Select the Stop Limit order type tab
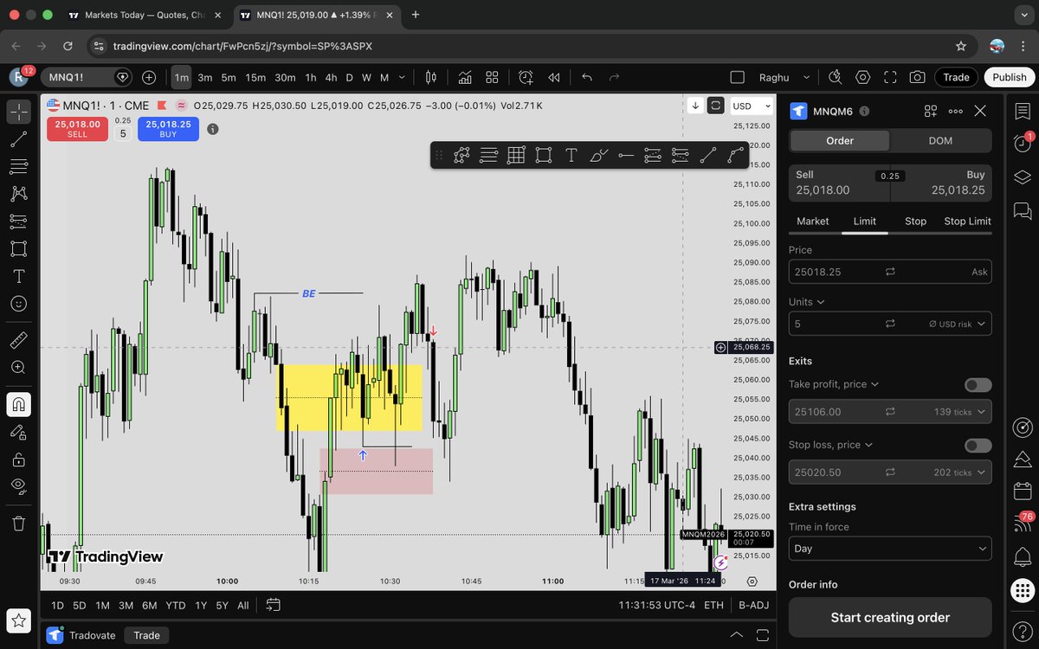This screenshot has width=1039, height=649. [967, 222]
